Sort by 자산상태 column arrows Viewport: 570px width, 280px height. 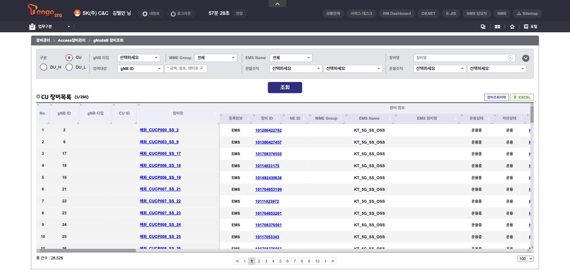click(x=522, y=119)
